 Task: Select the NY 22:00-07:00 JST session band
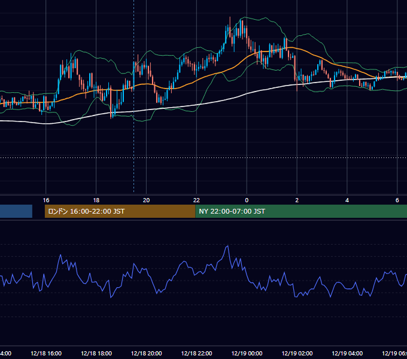301,211
